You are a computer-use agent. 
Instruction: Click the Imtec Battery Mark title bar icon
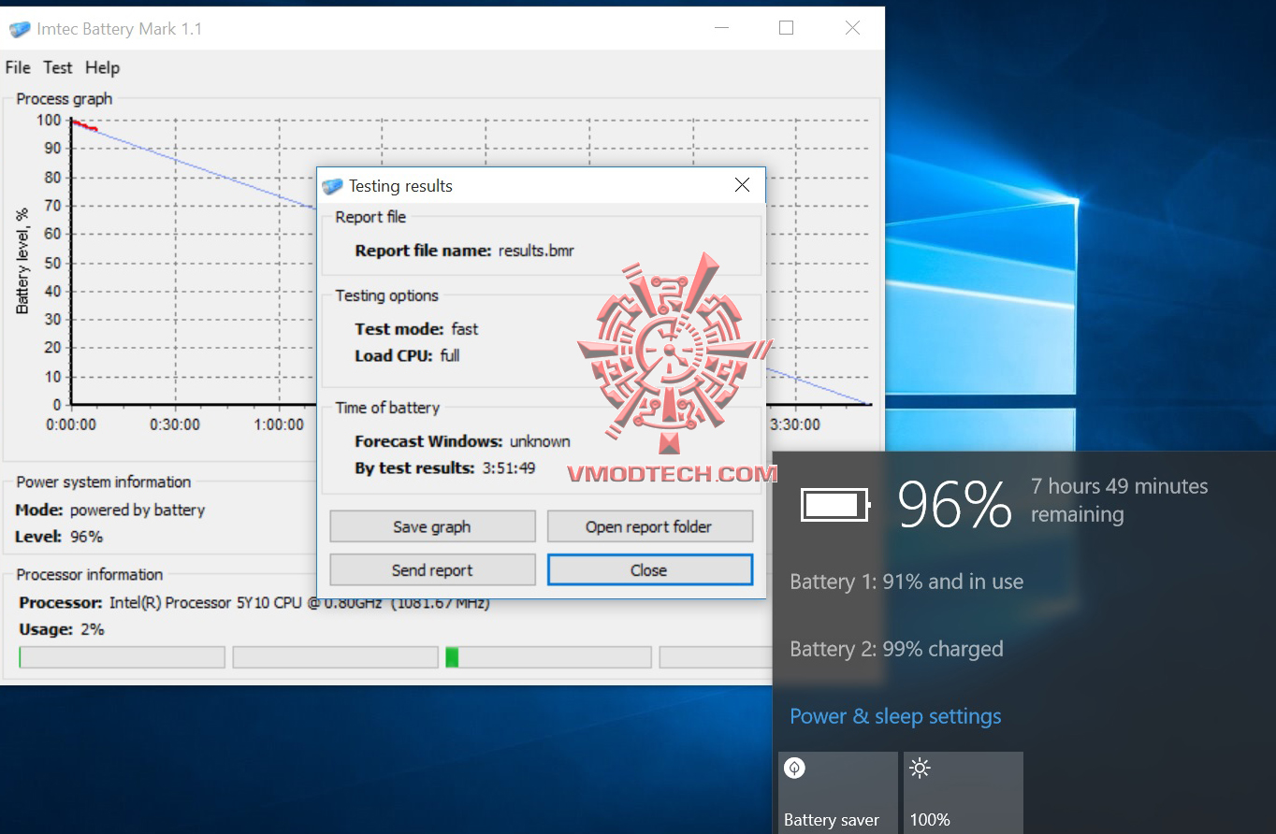tap(20, 29)
